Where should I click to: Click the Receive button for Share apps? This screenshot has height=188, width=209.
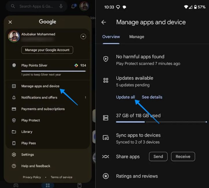(183, 156)
